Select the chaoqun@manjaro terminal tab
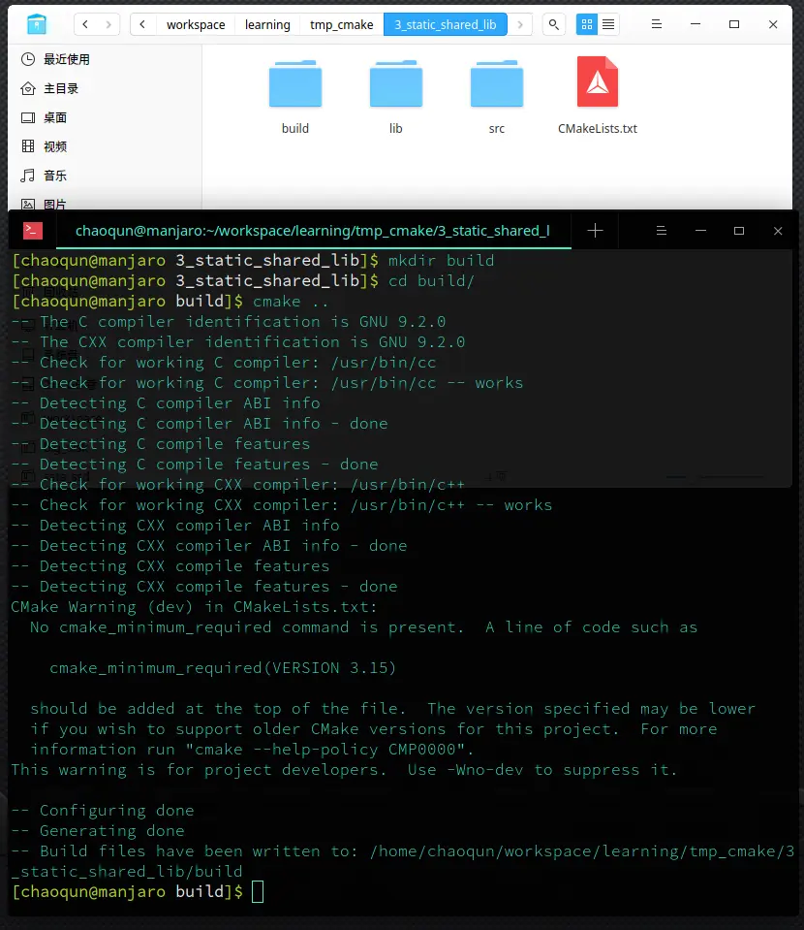Image resolution: width=804 pixels, height=930 pixels. coord(313,231)
